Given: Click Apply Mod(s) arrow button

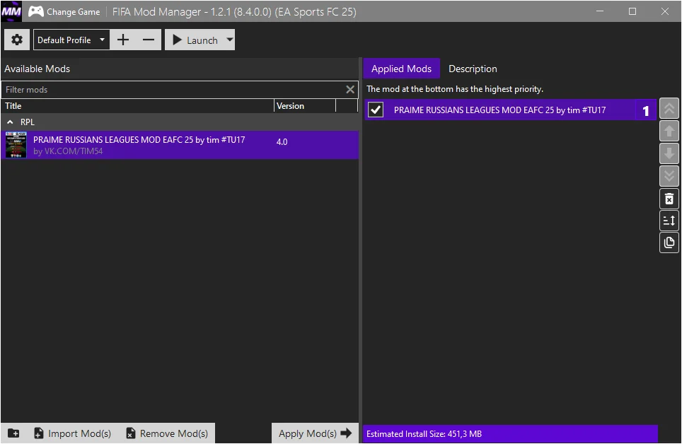Looking at the screenshot, I should 315,433.
